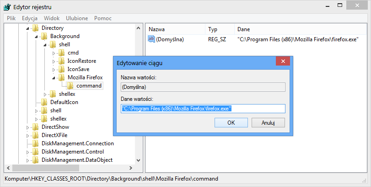Viewport: 371px width, 187px height.
Task: Open the Plik menu
Action: 11,18
